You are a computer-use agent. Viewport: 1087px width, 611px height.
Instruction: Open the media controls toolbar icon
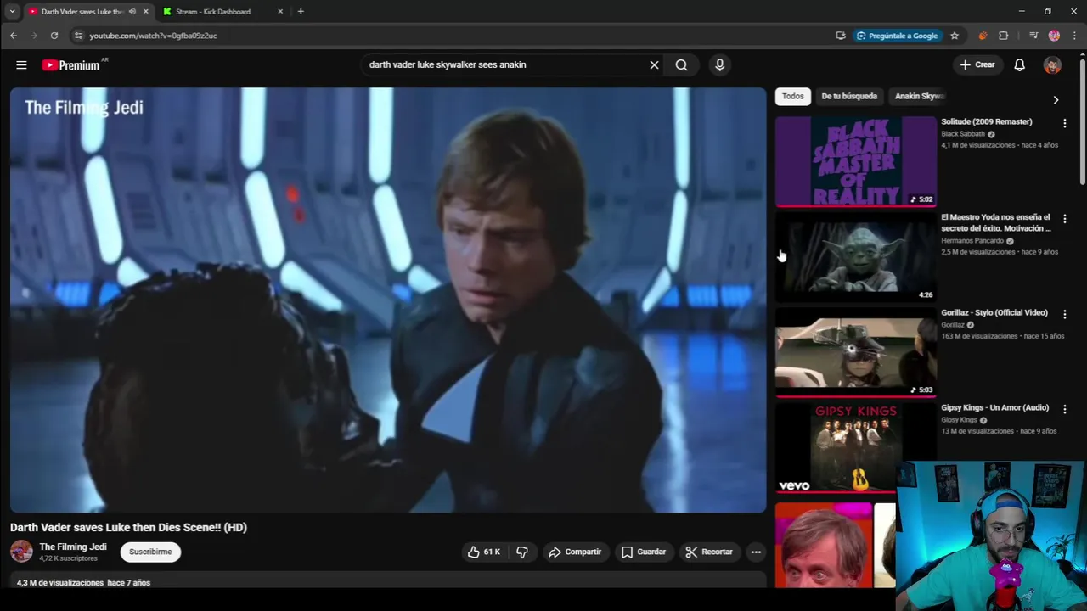(1033, 36)
